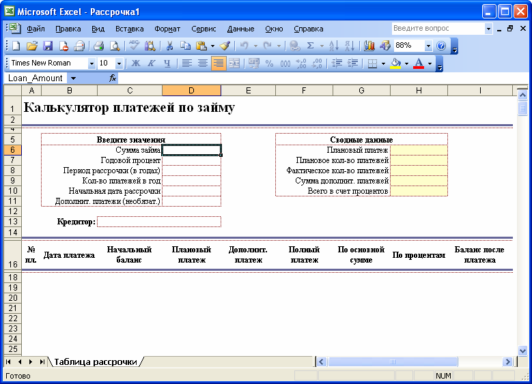The width and height of the screenshot is (532, 384).
Task: Open the Chart Wizard icon
Action: (369, 46)
